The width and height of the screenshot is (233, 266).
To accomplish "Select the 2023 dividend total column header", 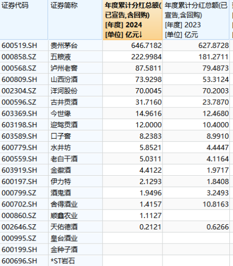I will [x=196, y=20].
